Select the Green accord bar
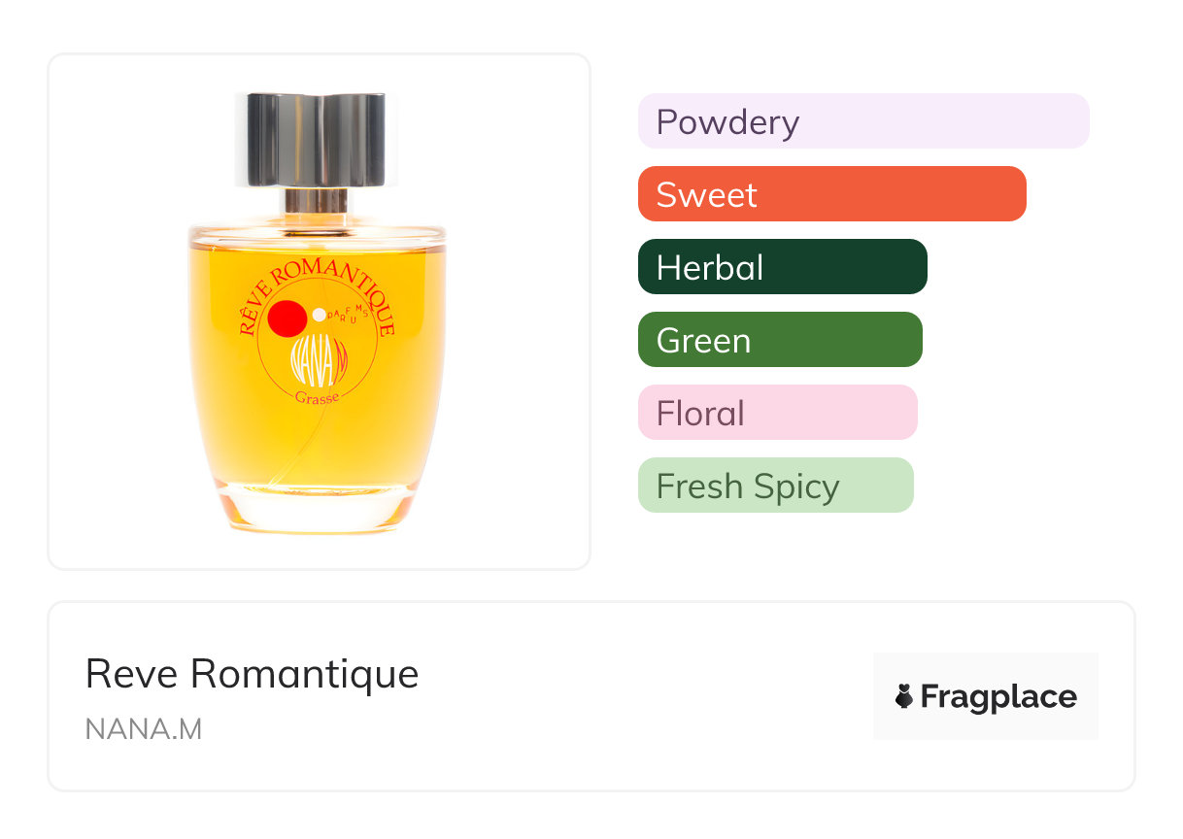1183x839 pixels. 779,340
